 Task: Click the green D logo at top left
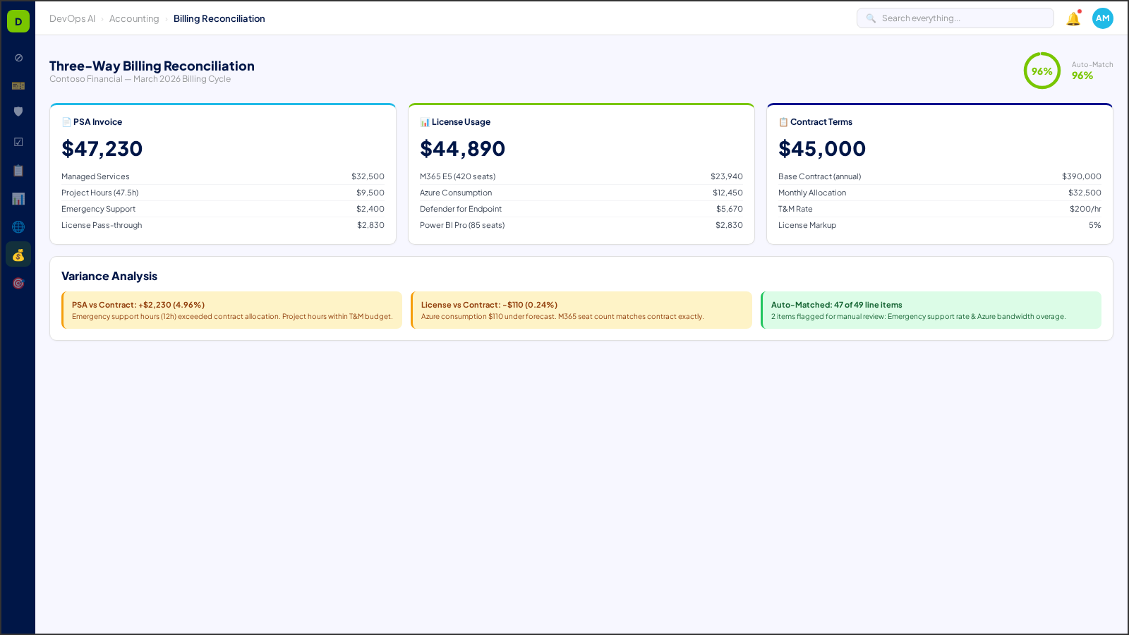point(18,20)
